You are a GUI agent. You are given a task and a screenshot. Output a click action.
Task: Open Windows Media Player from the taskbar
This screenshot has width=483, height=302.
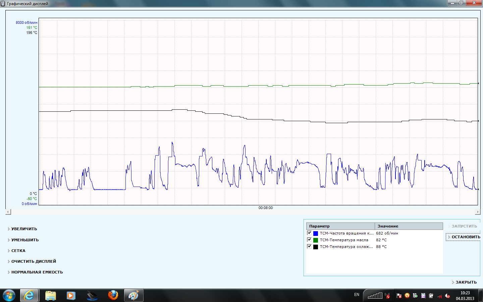click(71, 295)
